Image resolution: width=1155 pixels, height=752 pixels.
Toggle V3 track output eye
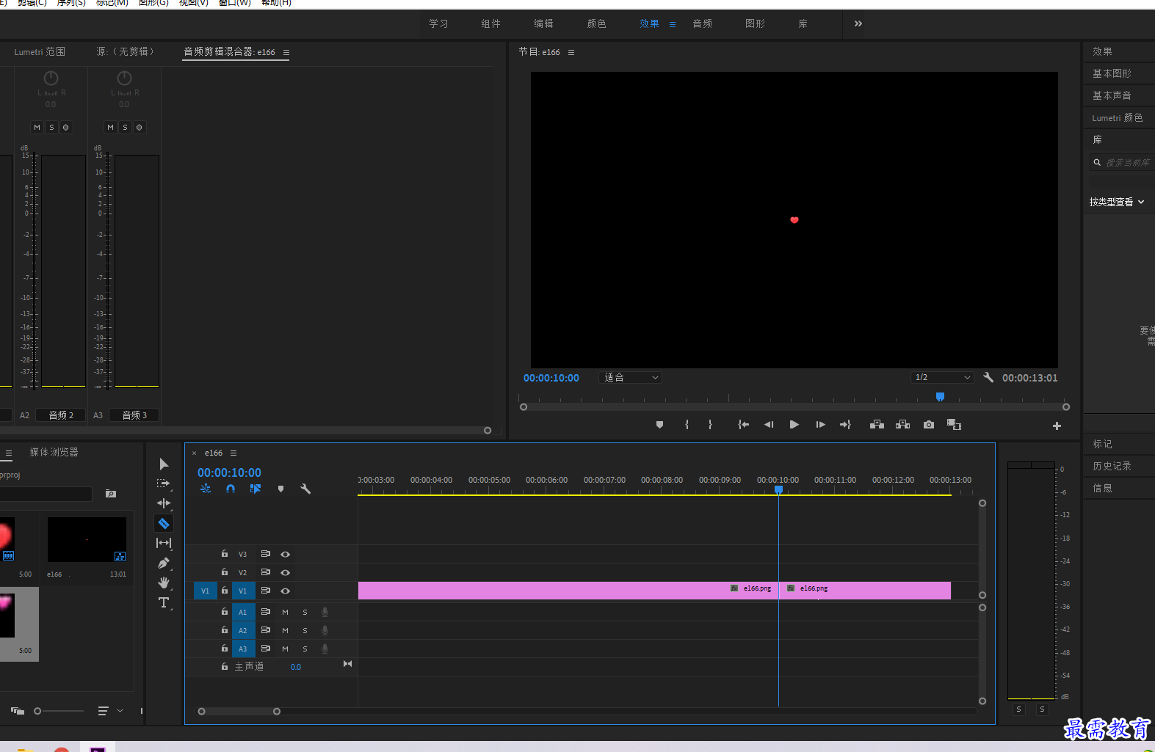[x=285, y=554]
